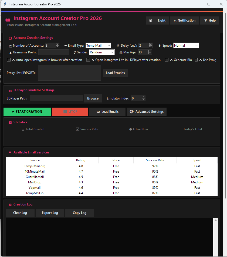Click the sun icon on Light button
Viewport: 227px width, 257px height.
coord(151,20)
